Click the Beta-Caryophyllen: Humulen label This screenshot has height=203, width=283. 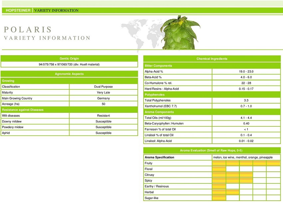point(164,123)
